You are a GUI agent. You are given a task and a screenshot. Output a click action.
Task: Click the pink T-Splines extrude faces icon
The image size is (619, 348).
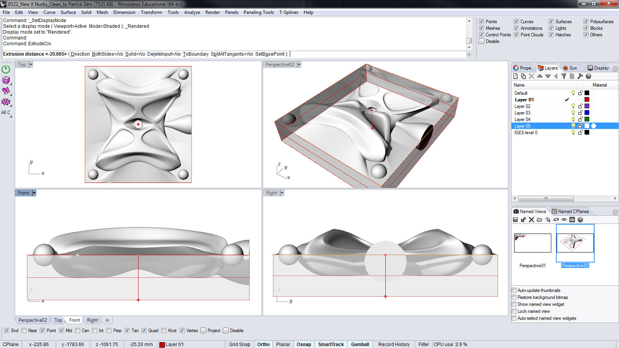tap(6, 91)
